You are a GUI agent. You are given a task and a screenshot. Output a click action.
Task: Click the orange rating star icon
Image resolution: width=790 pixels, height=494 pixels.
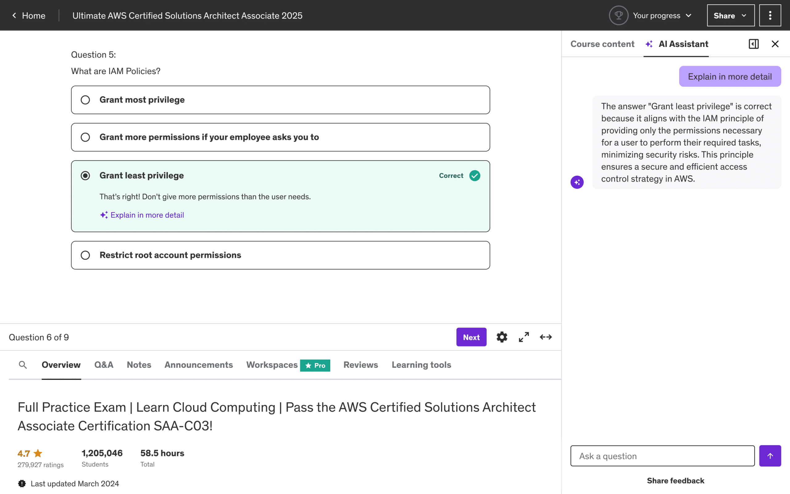click(x=38, y=453)
